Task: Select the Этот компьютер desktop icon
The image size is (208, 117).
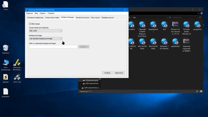Action: tap(6, 65)
